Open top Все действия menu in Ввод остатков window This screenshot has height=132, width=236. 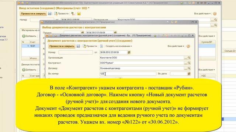point(202,14)
